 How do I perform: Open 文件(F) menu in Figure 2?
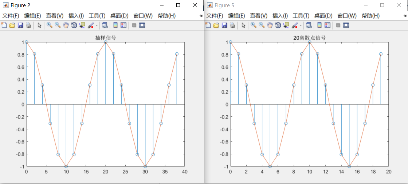(x=11, y=16)
